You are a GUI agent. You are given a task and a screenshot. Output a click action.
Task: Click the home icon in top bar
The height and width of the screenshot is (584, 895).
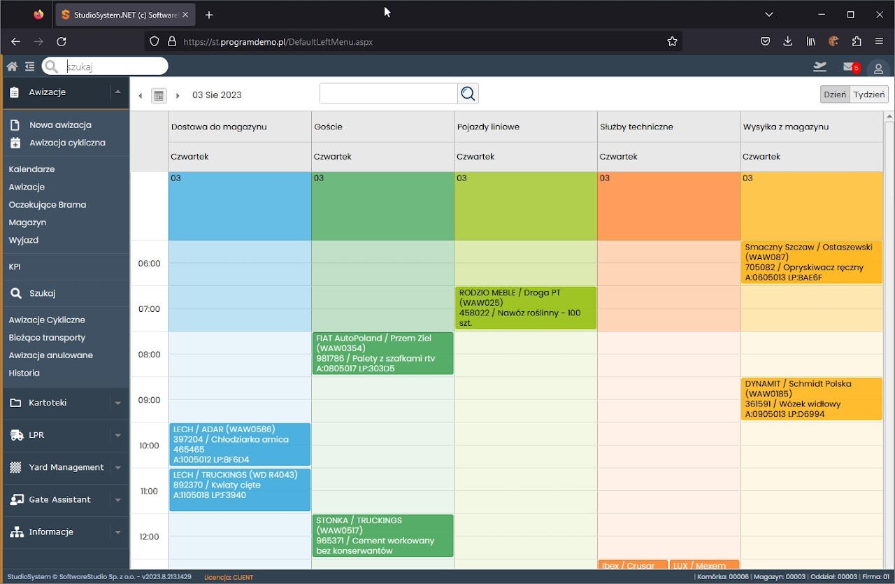pyautogui.click(x=12, y=66)
